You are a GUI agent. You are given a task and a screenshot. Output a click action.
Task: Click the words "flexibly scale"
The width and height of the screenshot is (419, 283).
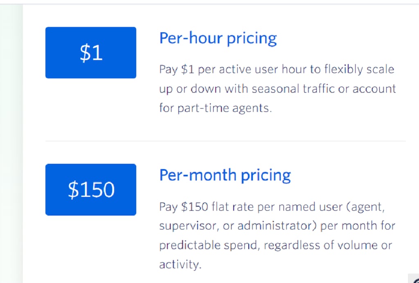pyautogui.click(x=359, y=70)
